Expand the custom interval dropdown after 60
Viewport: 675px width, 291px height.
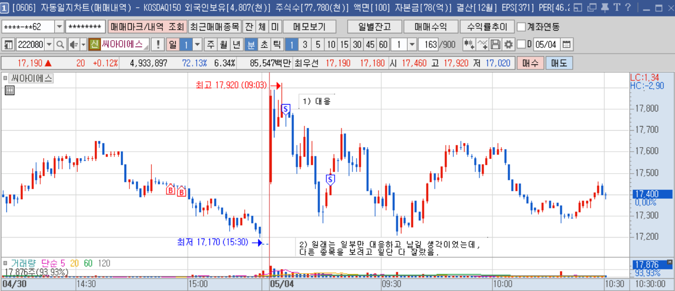(412, 45)
